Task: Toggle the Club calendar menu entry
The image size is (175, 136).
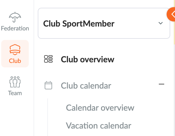Action: [x=86, y=86]
